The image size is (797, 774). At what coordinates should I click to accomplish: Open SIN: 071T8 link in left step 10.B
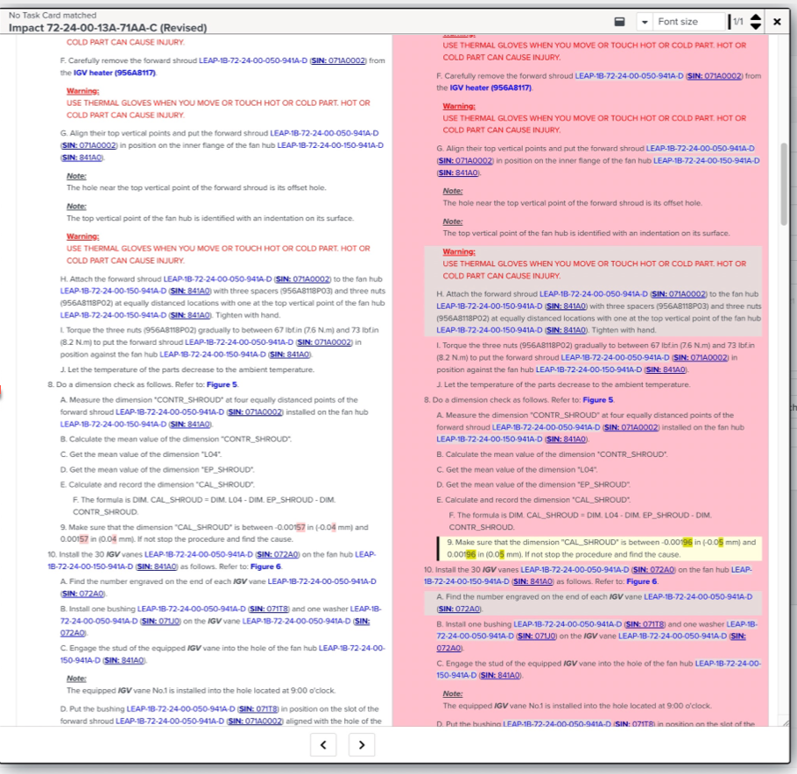(270, 609)
